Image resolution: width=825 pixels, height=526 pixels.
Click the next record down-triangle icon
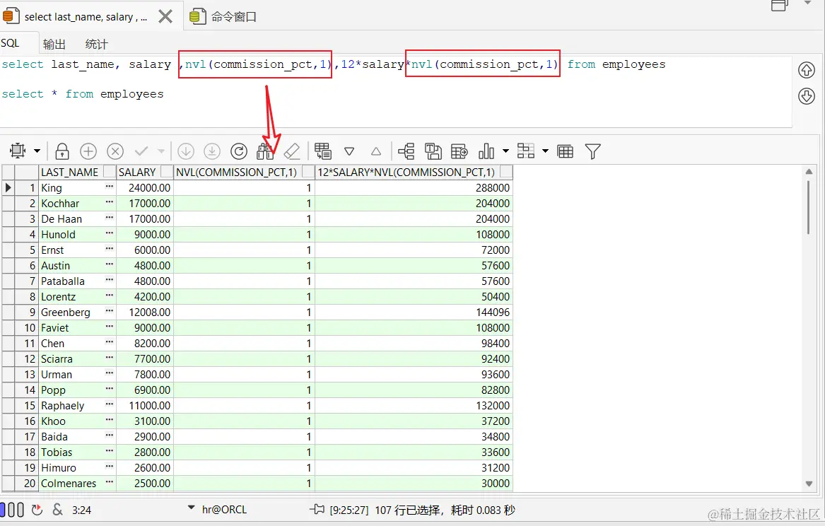[349, 151]
